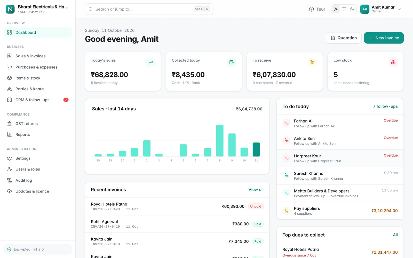Open the Farhan Ali follow-up entry

[340, 123]
